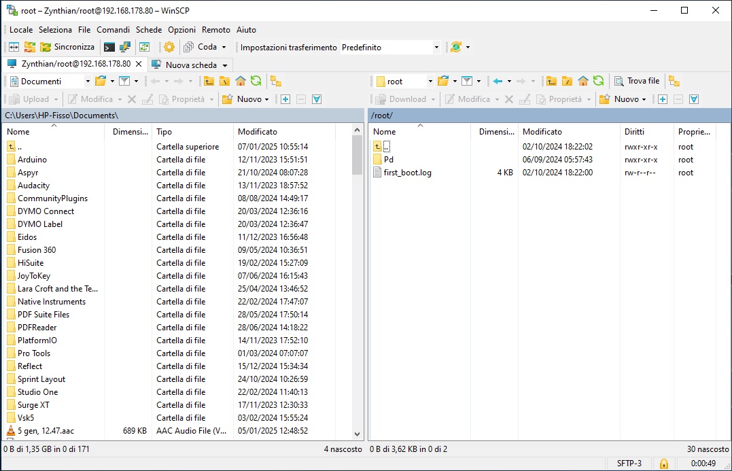Screen dimensions: 732x471
Task: Open the Seleziona menu
Action: [55, 30]
